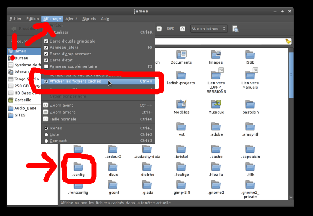Click the clear location broom icon
The image size is (313, 216).
click(x=288, y=41)
